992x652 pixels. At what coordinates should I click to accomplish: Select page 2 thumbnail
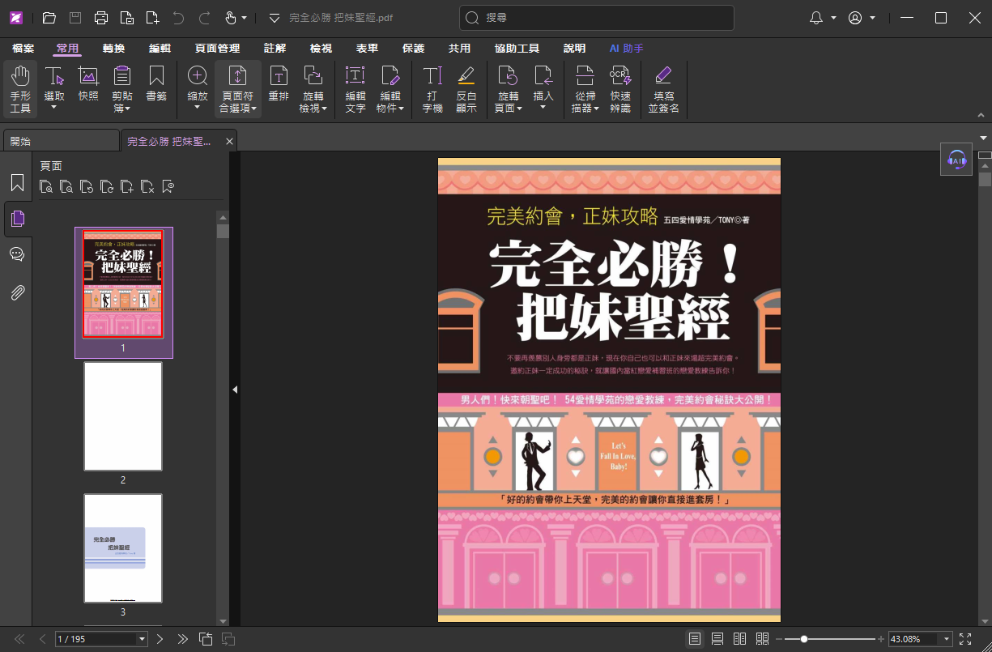[x=123, y=416]
